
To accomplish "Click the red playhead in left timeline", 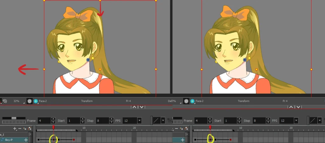I will click(x=53, y=127).
